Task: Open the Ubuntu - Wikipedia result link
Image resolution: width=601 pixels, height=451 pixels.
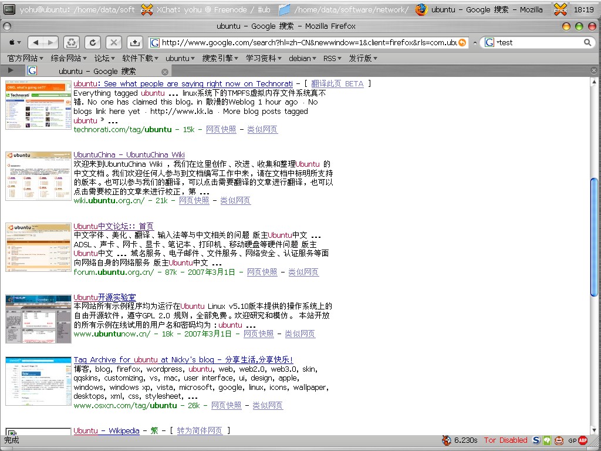Action: pos(107,430)
